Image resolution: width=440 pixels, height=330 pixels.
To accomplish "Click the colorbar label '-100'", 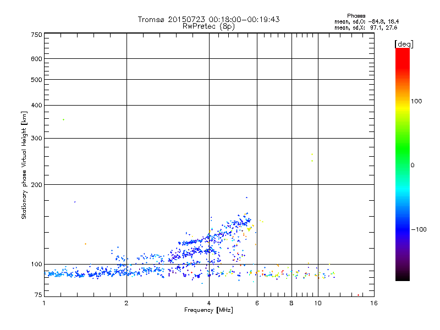I will pos(419,229).
